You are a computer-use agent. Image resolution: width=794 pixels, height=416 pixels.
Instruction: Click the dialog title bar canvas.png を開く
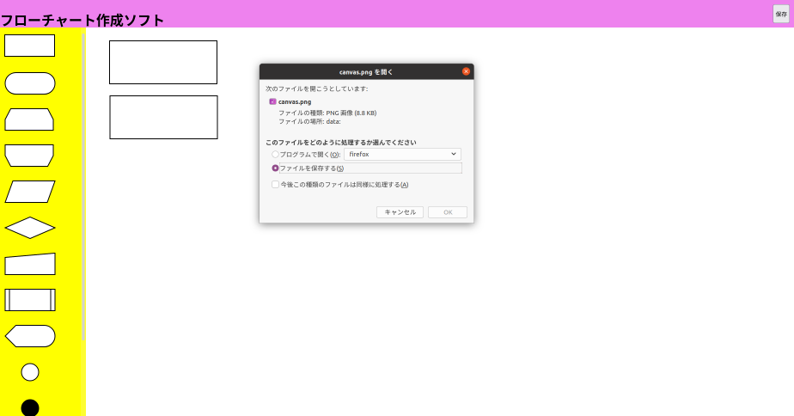(366, 72)
